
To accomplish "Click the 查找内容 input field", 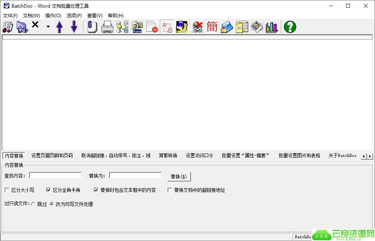I will 55,175.
